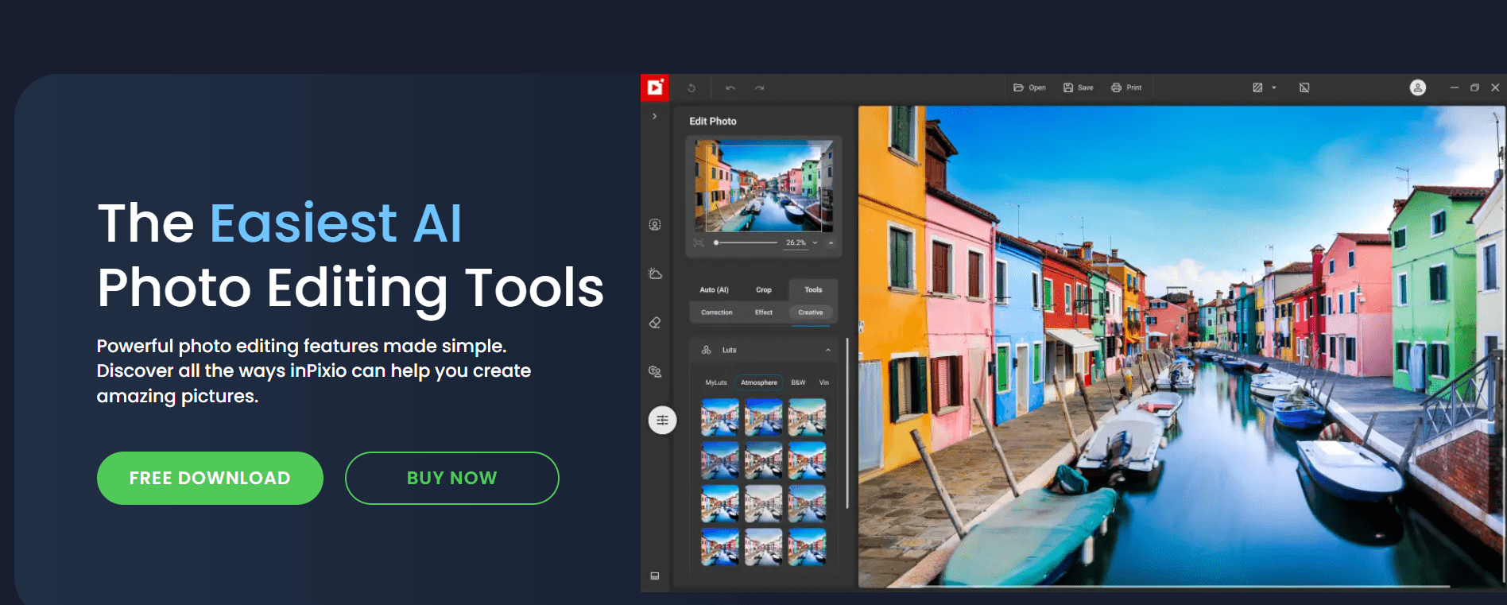Click the FREE DOWNLOAD button
The height and width of the screenshot is (605, 1507).
(210, 478)
